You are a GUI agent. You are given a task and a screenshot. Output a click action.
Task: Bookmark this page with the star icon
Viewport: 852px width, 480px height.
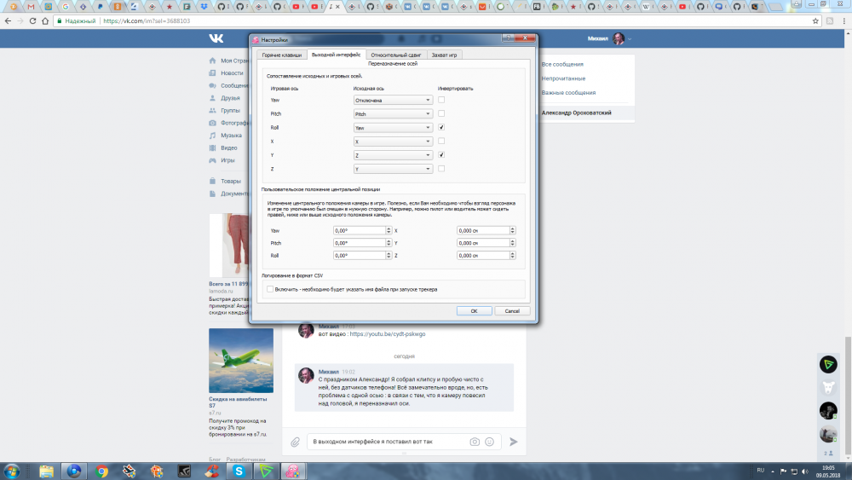click(x=815, y=20)
